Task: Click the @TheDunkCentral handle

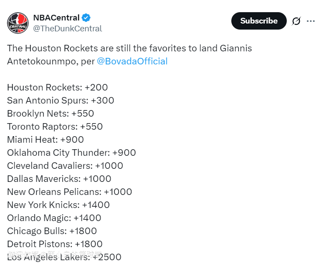Action: [68, 29]
